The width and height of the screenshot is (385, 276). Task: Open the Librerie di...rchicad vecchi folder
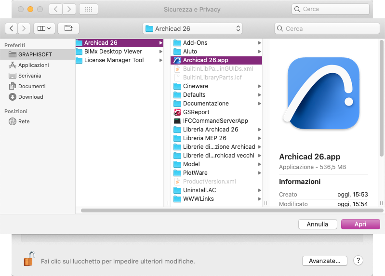tap(216, 156)
